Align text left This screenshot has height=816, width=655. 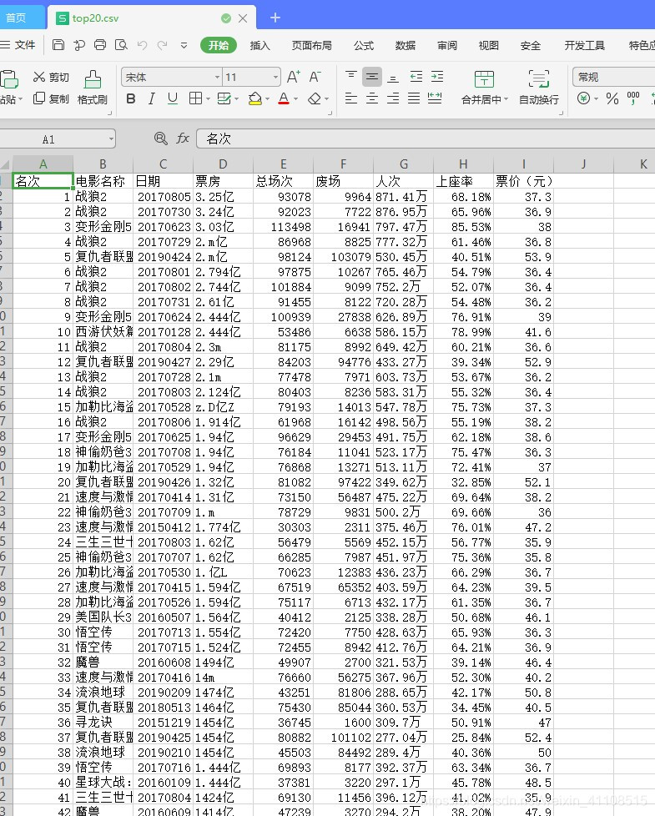351,98
